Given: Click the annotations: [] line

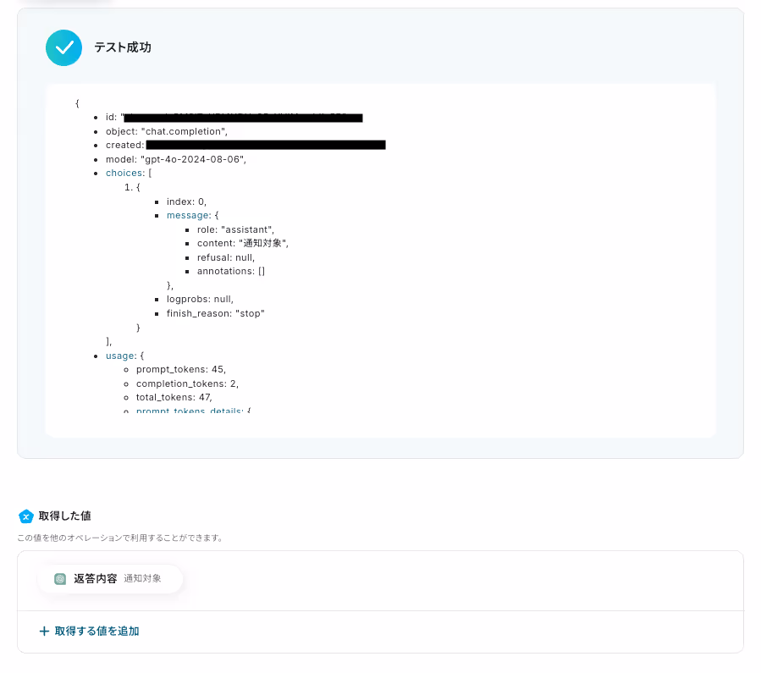Looking at the screenshot, I should coord(231,271).
